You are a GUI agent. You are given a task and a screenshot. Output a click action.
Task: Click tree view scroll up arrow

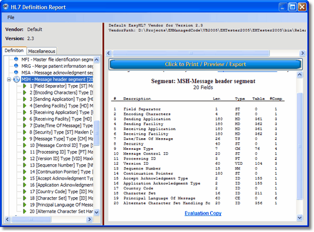pyautogui.click(x=97, y=60)
